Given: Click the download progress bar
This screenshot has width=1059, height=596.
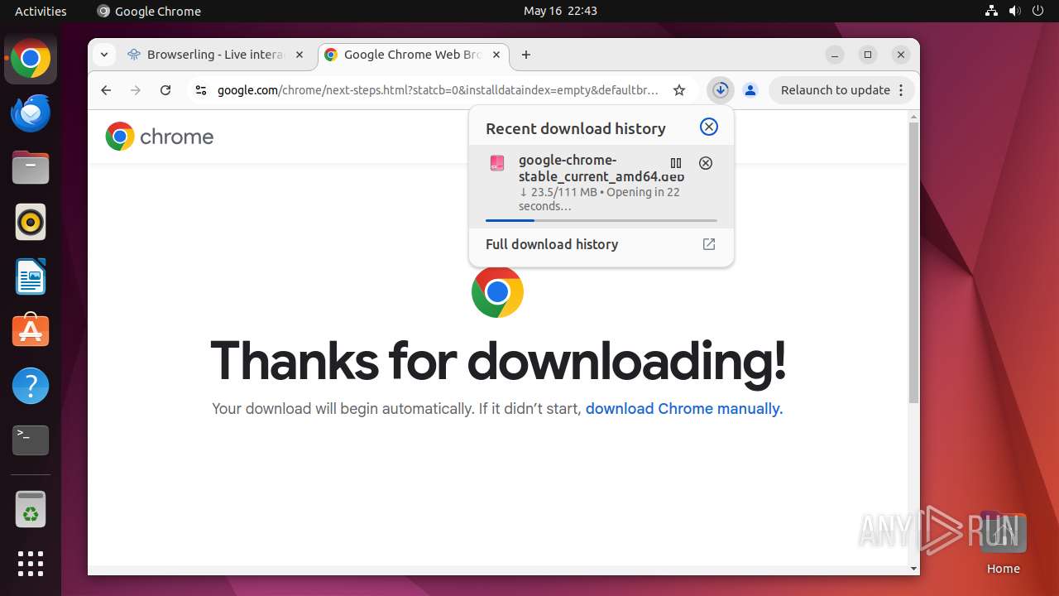Looking at the screenshot, I should click(601, 220).
